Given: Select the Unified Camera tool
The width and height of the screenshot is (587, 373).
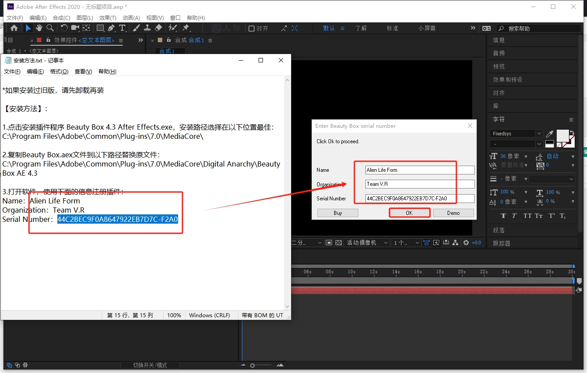Looking at the screenshot, I should [x=75, y=28].
